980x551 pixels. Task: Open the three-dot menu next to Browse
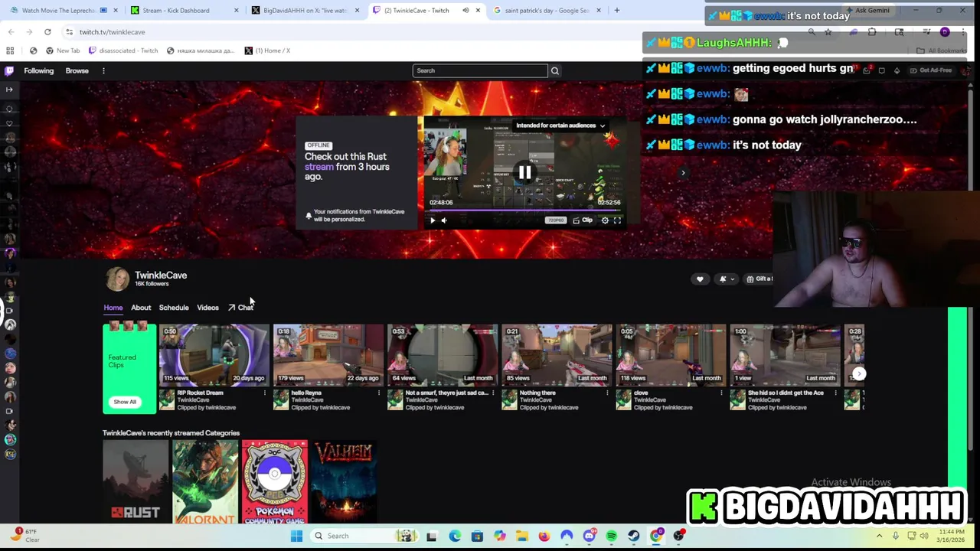point(103,70)
